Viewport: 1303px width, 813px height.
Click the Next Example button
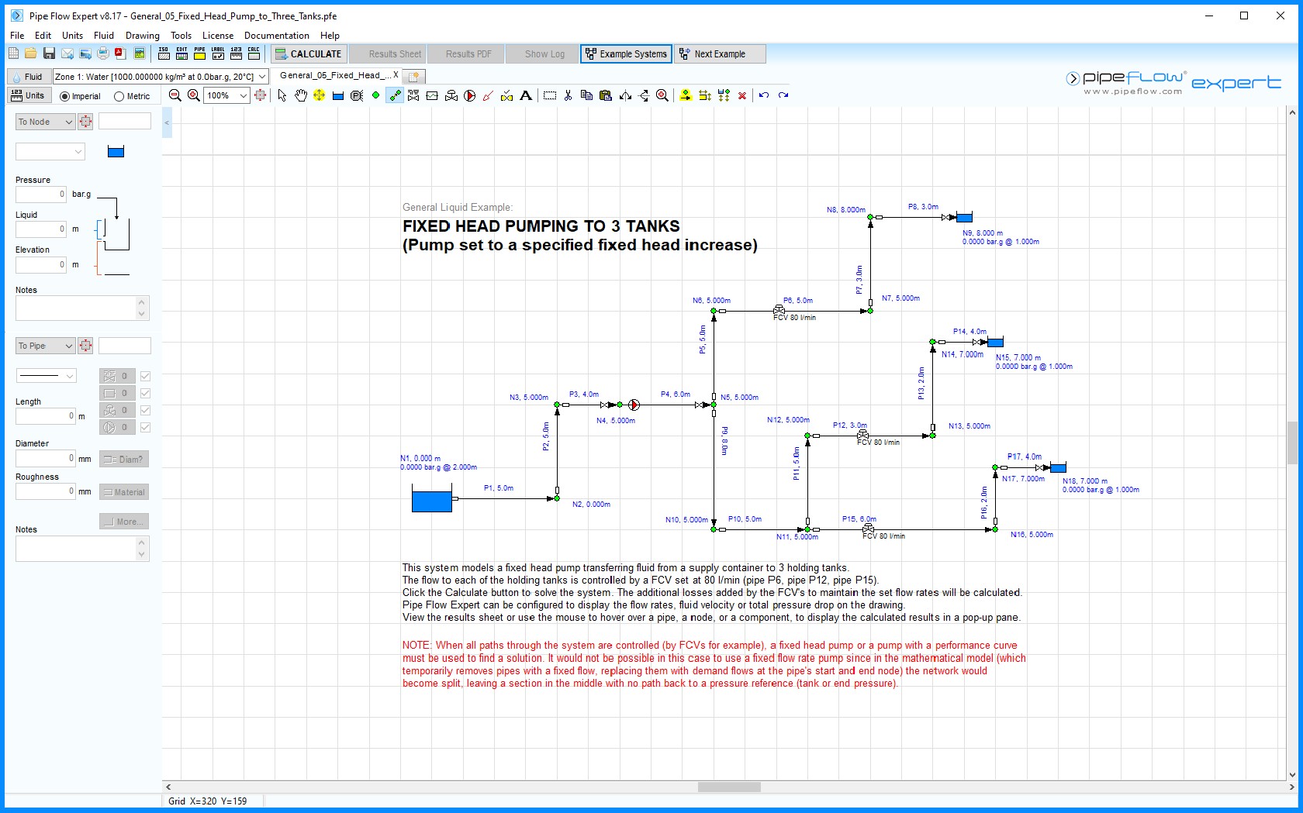(720, 53)
